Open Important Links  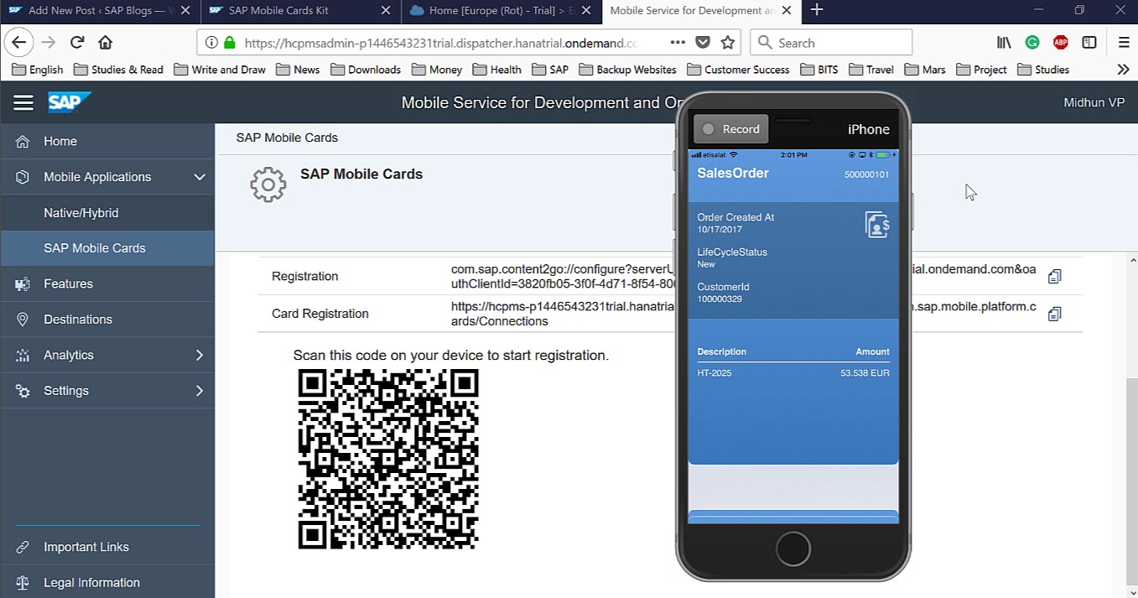(107, 547)
